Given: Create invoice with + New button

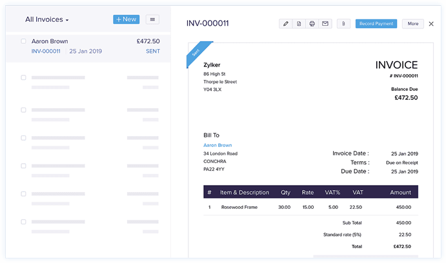Looking at the screenshot, I should pos(127,19).
